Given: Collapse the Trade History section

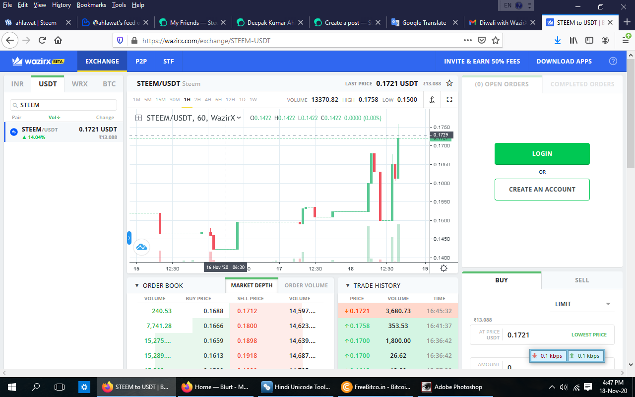Looking at the screenshot, I should click(x=347, y=285).
